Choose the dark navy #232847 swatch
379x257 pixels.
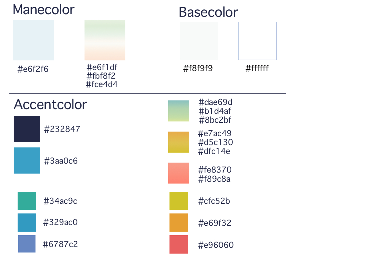coord(27,129)
